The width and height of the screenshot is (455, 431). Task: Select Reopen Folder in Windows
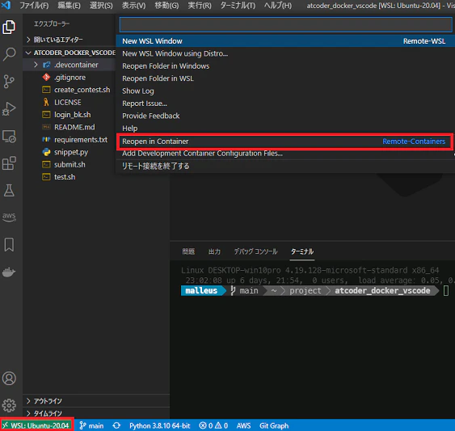click(285, 66)
